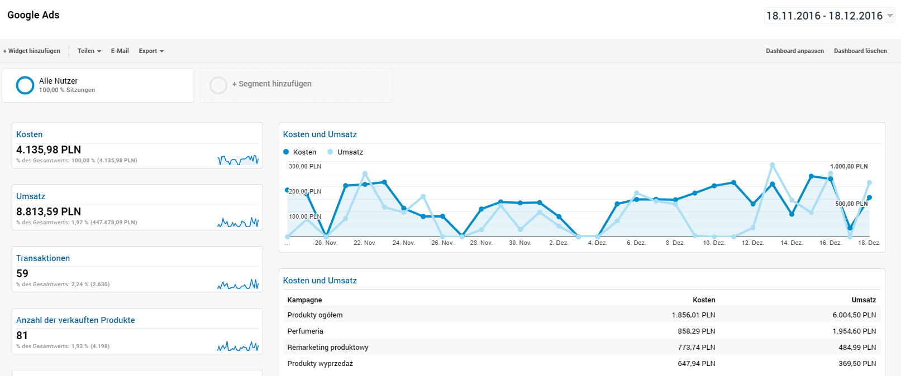Click the dark blue Kosten legend dot
901x376 pixels.
pyautogui.click(x=286, y=152)
